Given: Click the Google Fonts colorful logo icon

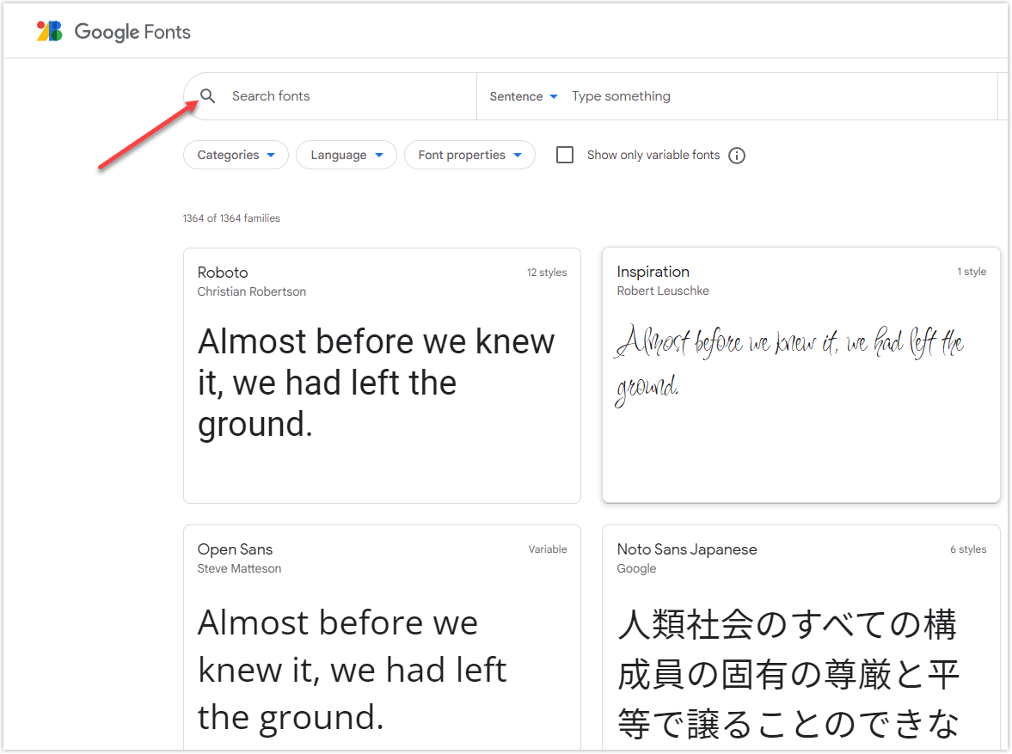Looking at the screenshot, I should pos(49,32).
